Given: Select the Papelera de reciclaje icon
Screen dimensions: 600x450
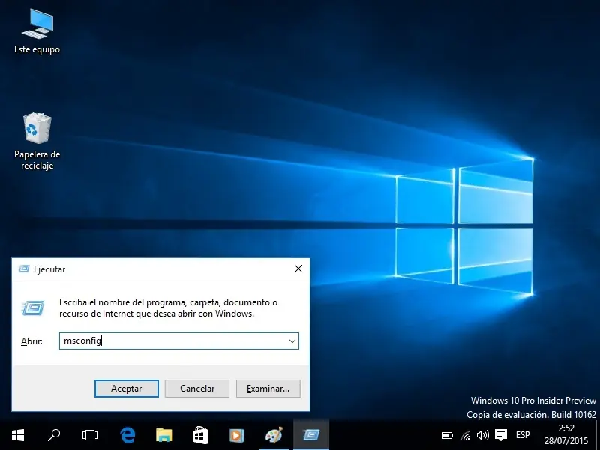Looking at the screenshot, I should [x=37, y=141].
